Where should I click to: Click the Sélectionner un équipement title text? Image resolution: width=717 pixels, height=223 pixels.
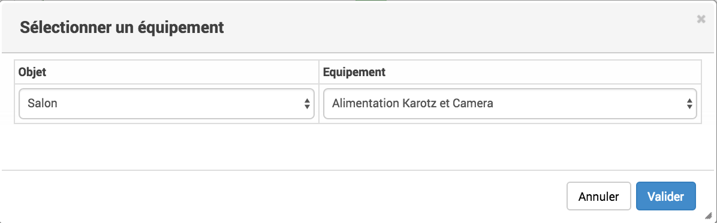pos(122,28)
